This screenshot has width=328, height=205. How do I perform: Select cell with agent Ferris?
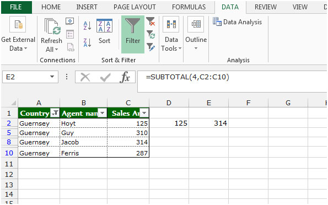coord(83,153)
